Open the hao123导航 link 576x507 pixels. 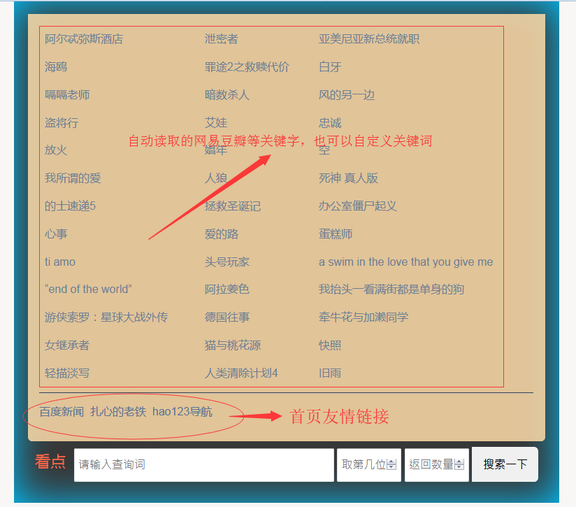182,412
